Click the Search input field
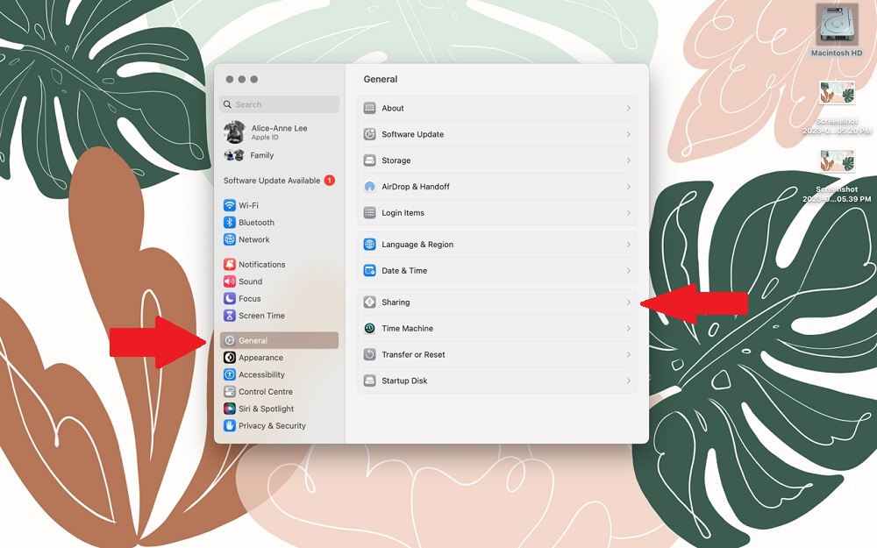Viewport: 877px width, 548px height. 279,104
